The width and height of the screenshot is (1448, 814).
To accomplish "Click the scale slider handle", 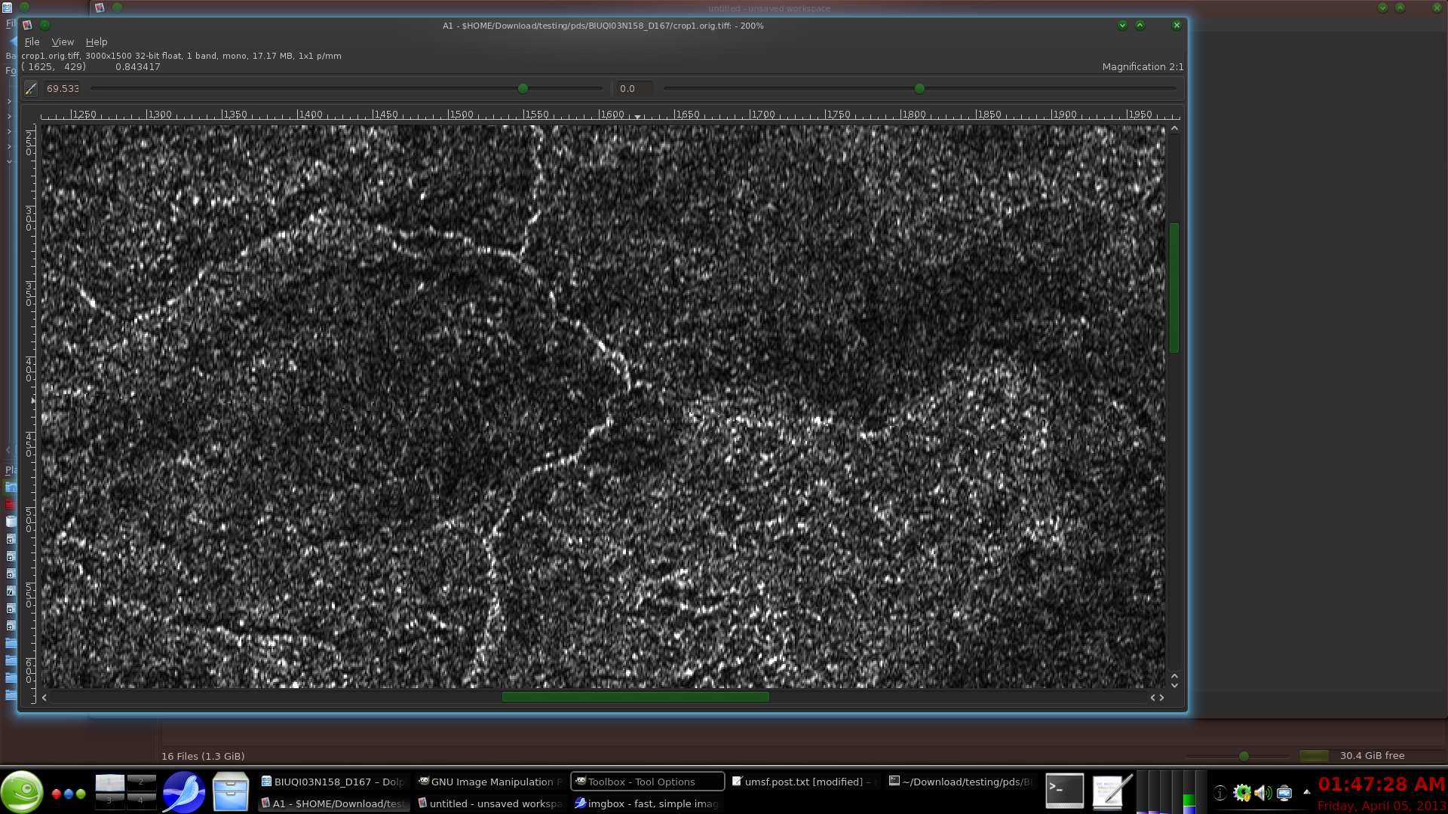I will 523,89.
